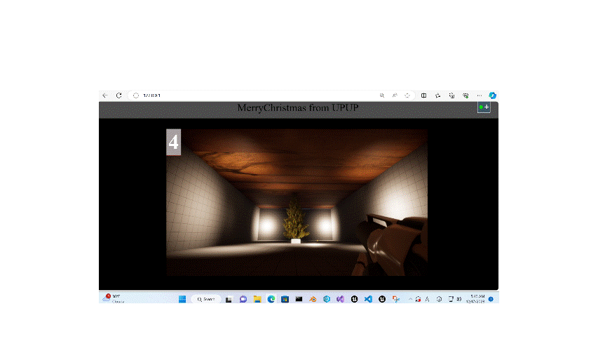This screenshot has height=337, width=598.
Task: Open the Copilot sidebar icon
Action: pos(492,95)
